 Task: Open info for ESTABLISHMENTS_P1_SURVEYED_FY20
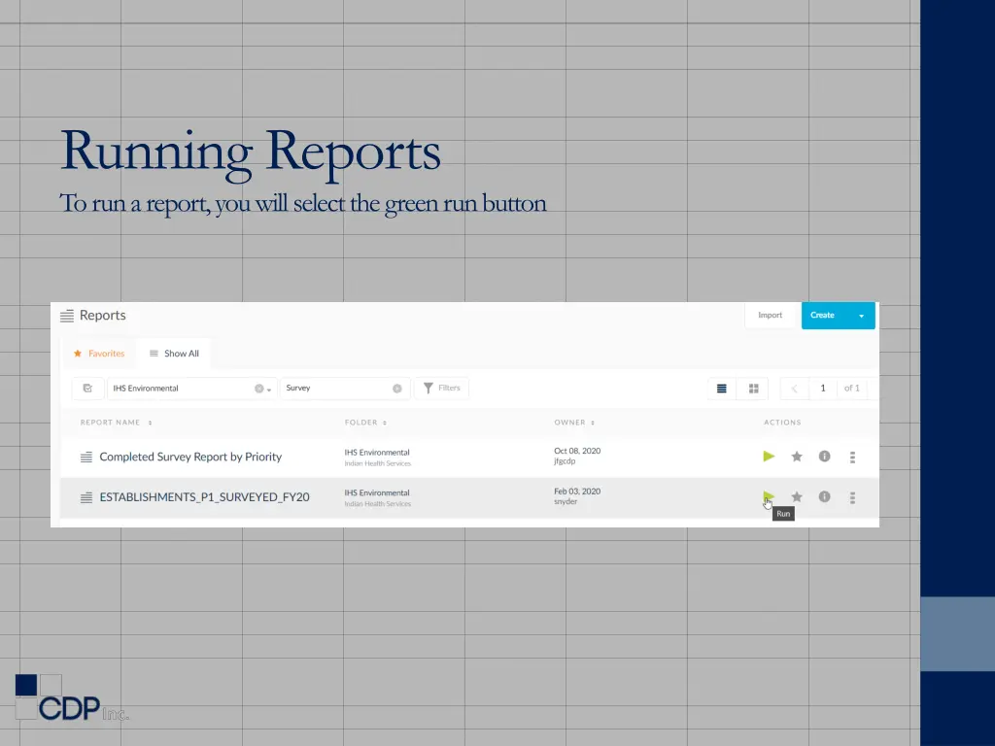point(824,496)
